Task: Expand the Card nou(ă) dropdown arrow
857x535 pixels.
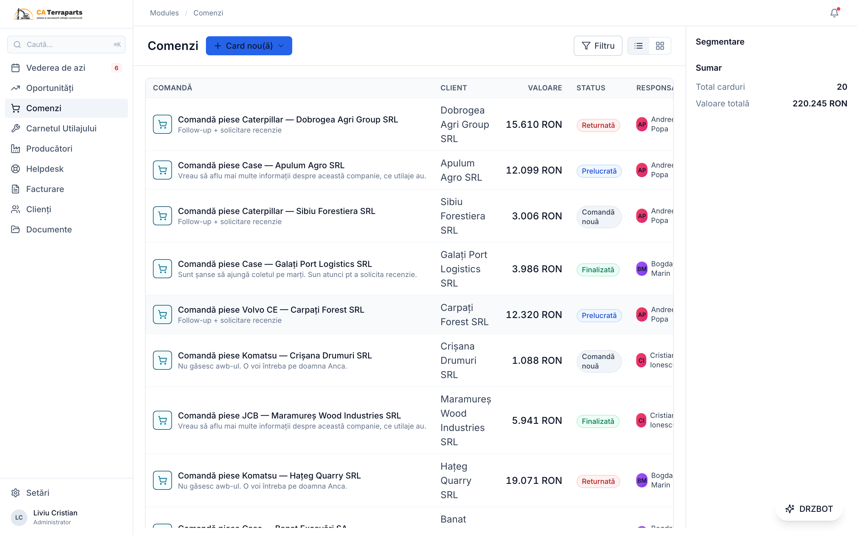Action: 281,46
